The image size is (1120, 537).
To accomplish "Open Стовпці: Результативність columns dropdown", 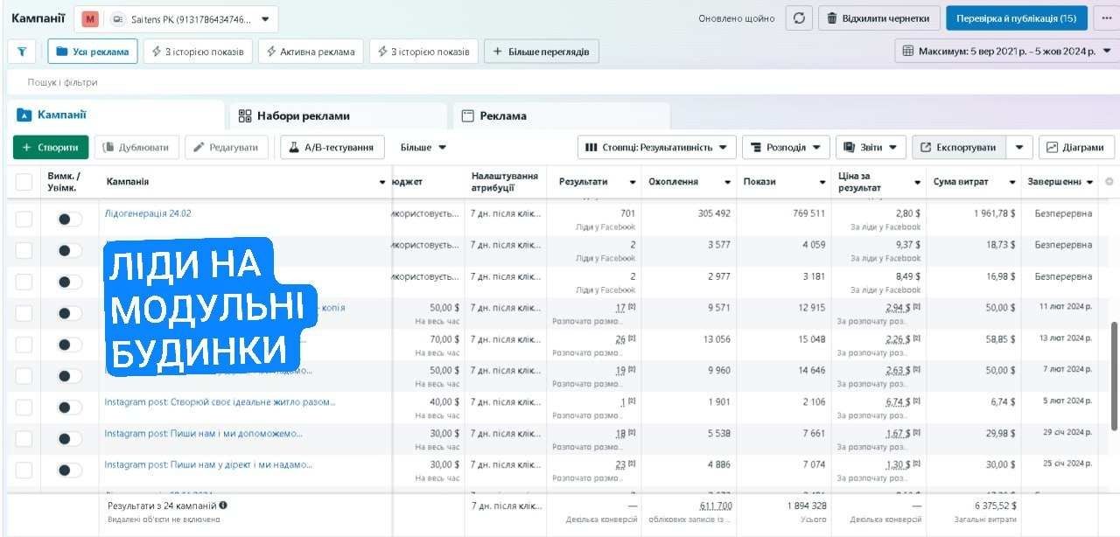I will point(656,148).
